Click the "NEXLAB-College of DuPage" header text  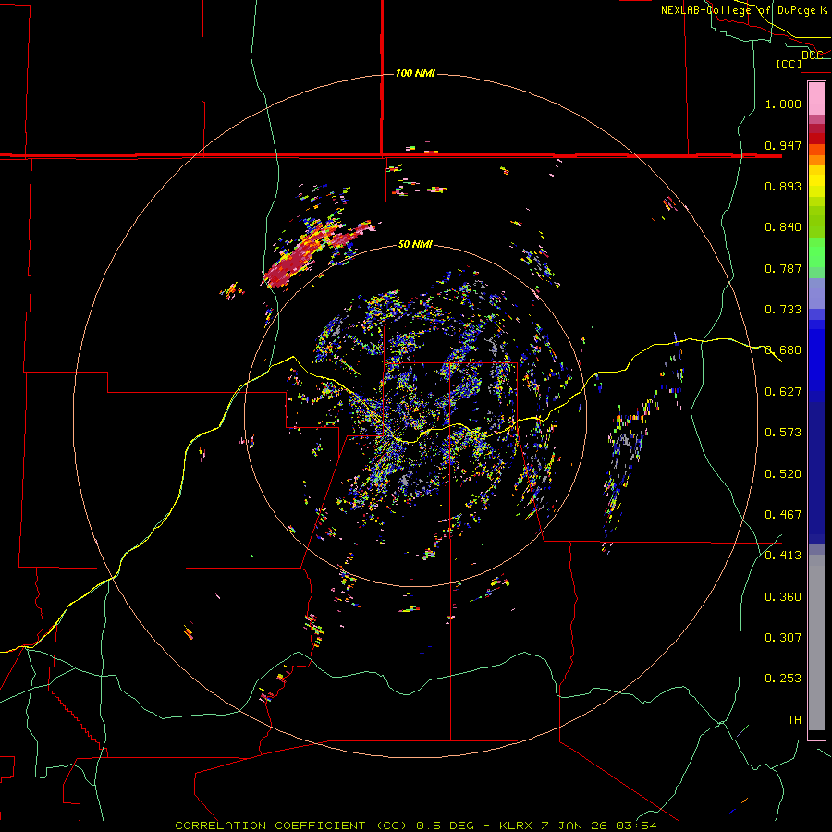[x=740, y=10]
